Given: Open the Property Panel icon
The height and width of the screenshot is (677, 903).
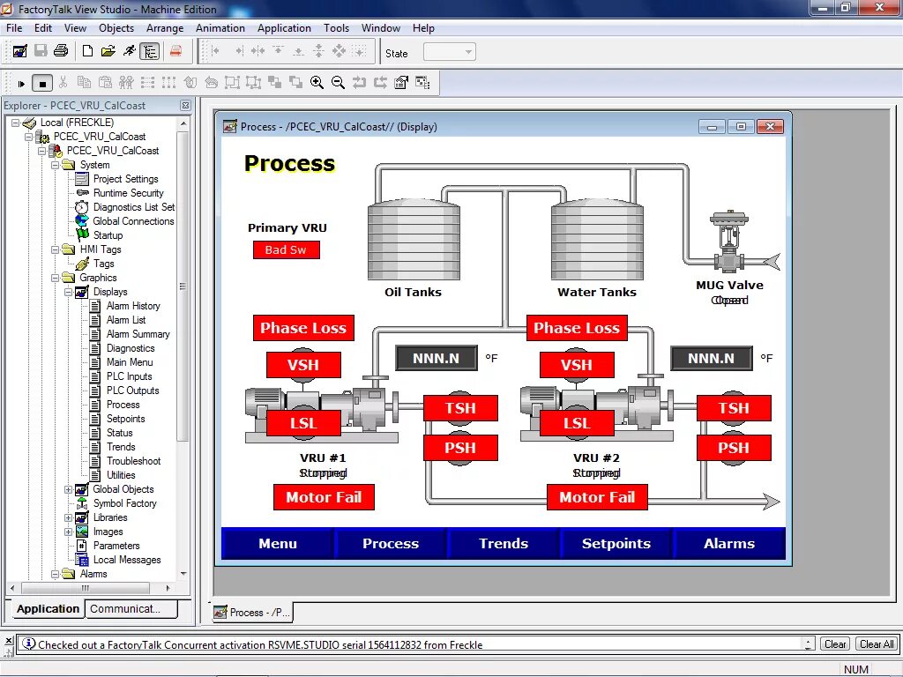Looking at the screenshot, I should click(x=401, y=83).
